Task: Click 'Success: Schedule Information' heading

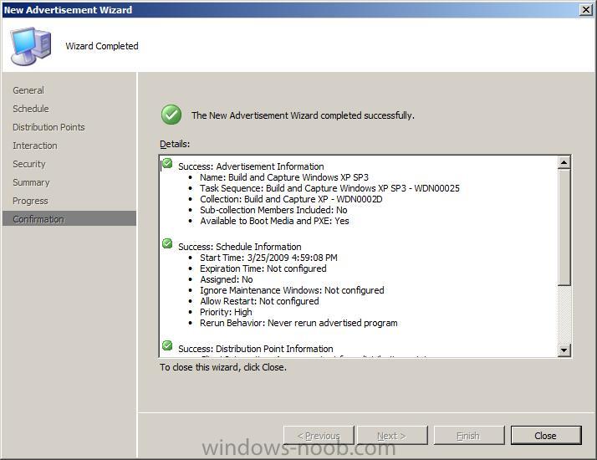Action: click(239, 247)
